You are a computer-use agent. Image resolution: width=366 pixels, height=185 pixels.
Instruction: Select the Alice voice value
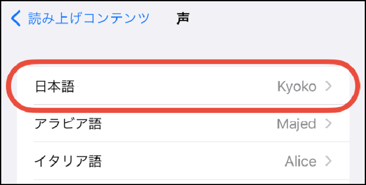(300, 161)
